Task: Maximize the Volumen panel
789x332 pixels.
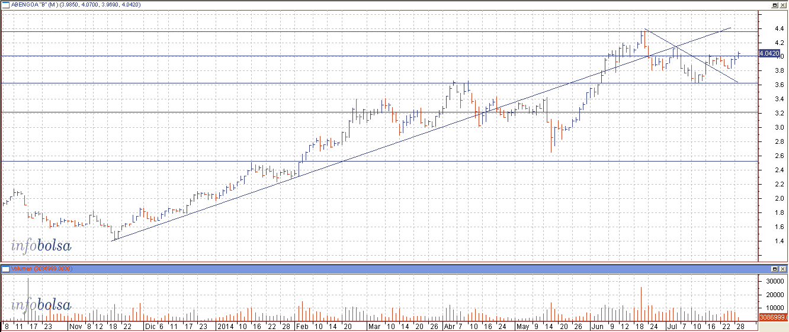Action: coord(774,269)
